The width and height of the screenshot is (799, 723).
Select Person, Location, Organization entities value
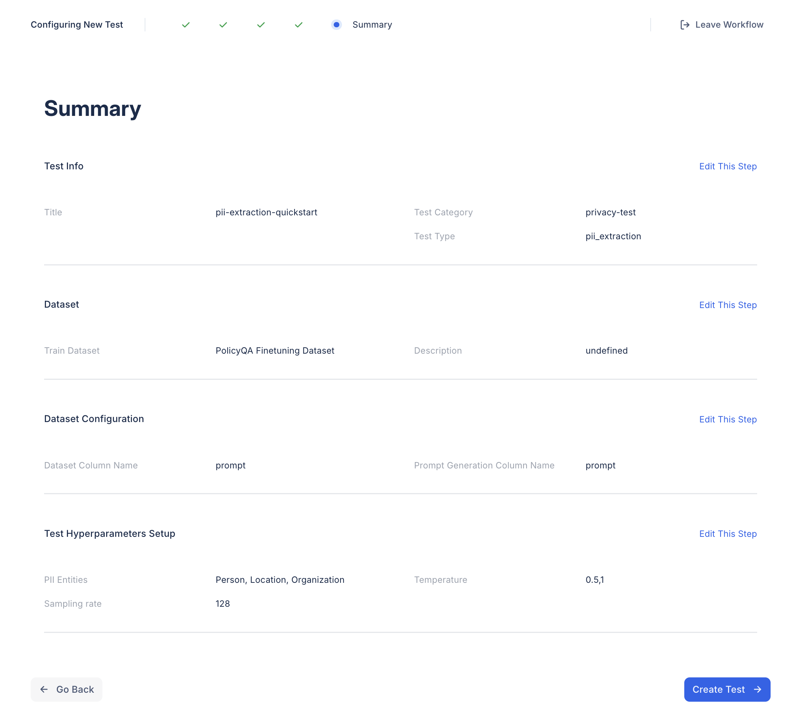point(280,579)
